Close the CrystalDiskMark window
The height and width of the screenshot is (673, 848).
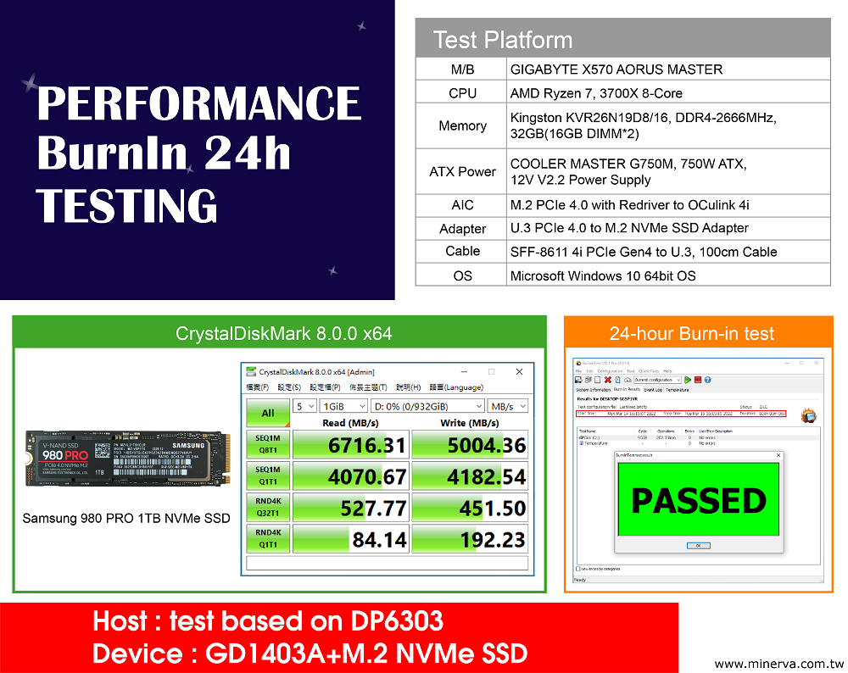coord(519,372)
